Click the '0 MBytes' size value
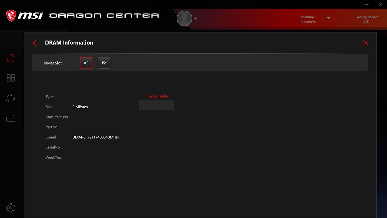387x218 pixels. coord(80,107)
